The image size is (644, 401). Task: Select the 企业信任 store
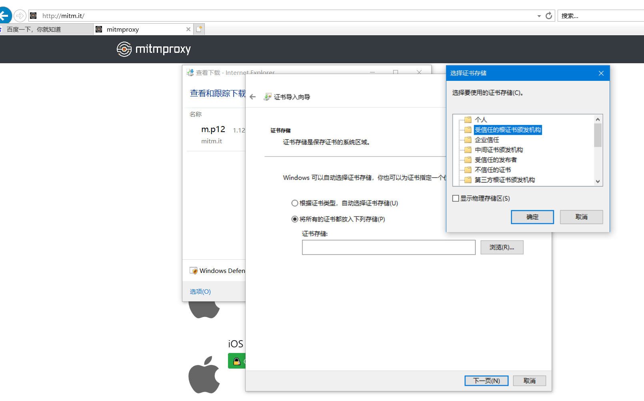point(487,140)
